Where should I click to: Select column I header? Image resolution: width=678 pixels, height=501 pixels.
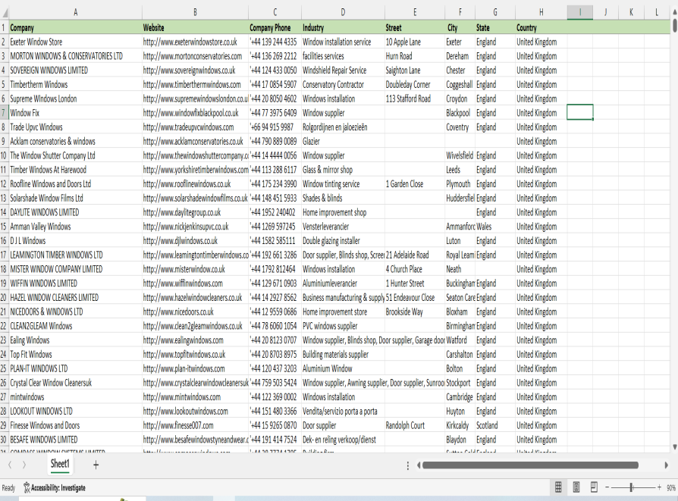pos(580,13)
